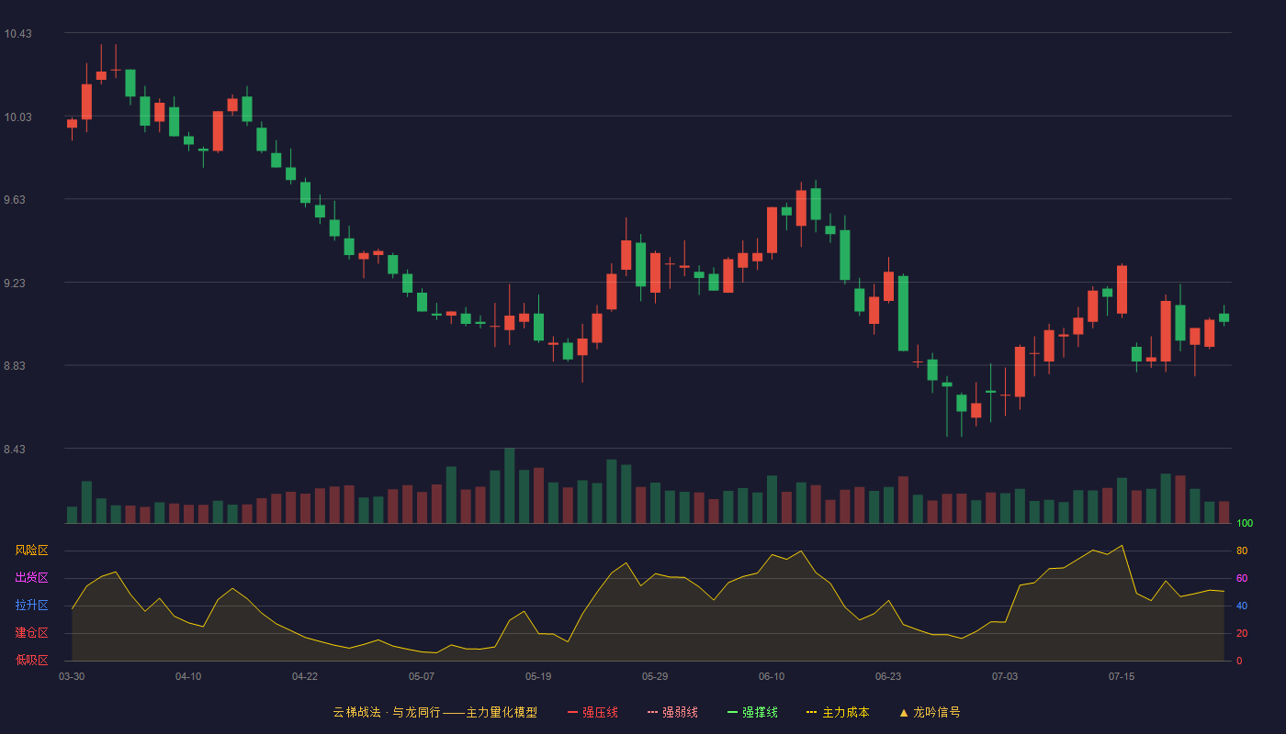The height and width of the screenshot is (734, 1286).
Task: Toggle the 强撑线 legend series
Action: (752, 712)
